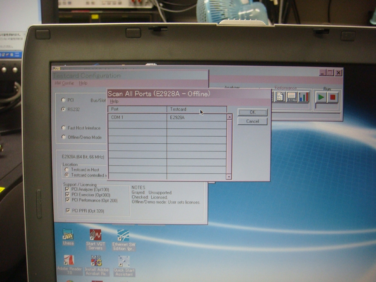Screen dimensions: 376x282
Task: Select the COM 1 port cell
Action: pyautogui.click(x=138, y=117)
